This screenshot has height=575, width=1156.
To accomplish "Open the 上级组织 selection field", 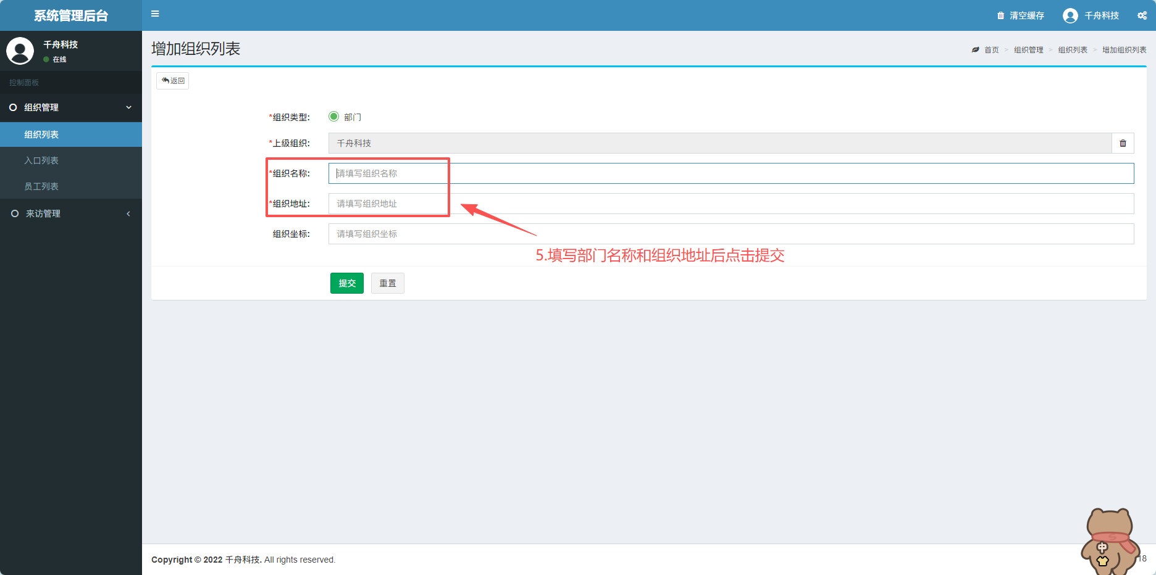I will (x=719, y=143).
